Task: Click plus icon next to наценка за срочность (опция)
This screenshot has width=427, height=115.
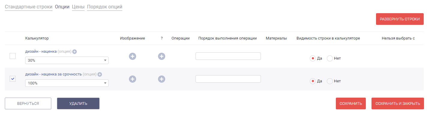Action: 100,74
